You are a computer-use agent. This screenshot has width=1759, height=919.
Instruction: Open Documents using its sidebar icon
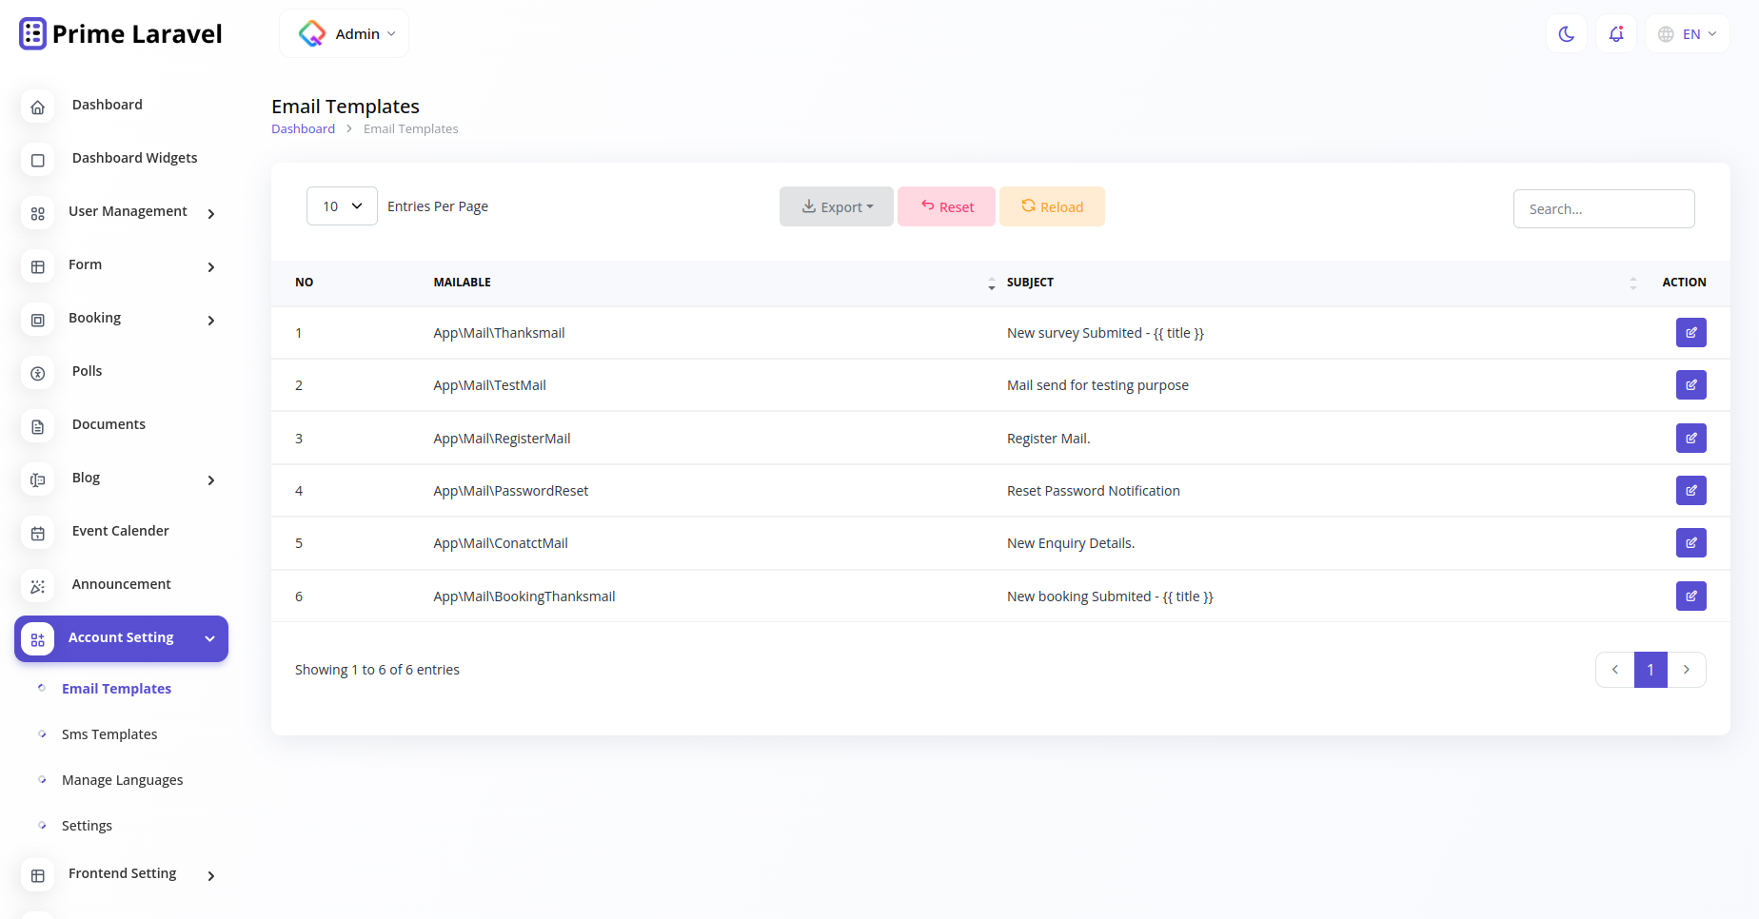37,426
